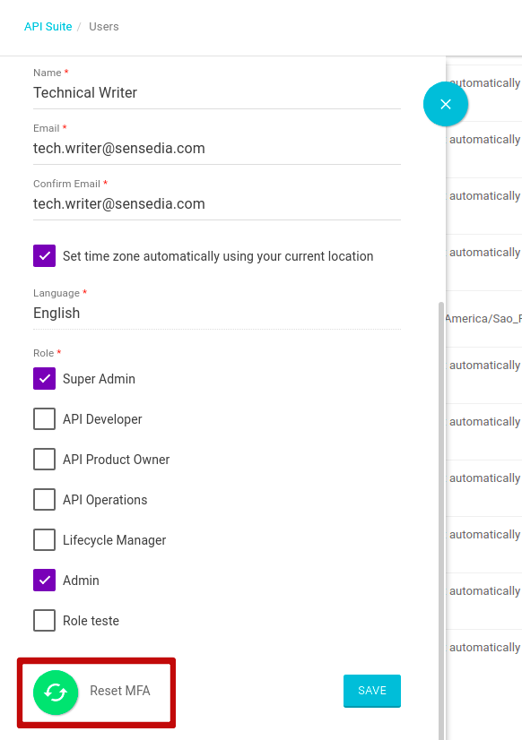Select the Lifecycle Manager role

pos(44,539)
